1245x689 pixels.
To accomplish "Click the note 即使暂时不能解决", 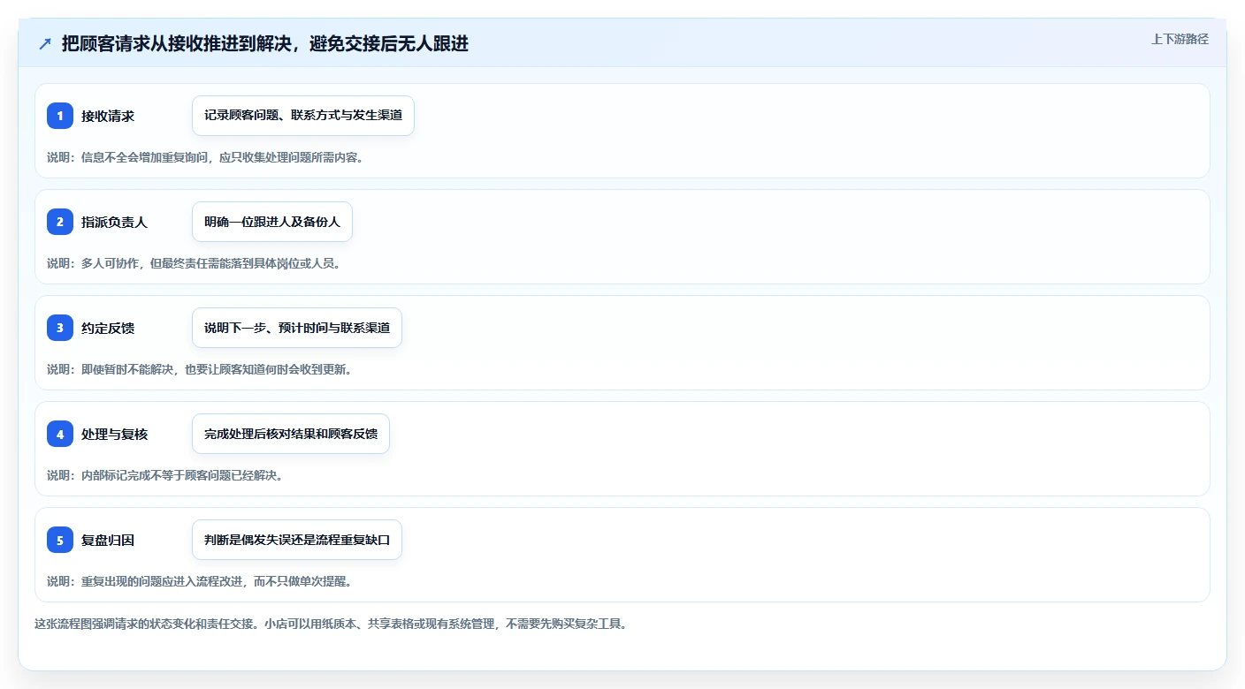I will (x=200, y=369).
